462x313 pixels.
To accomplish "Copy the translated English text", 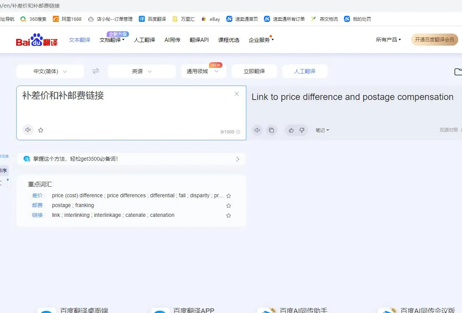I will pyautogui.click(x=272, y=130).
